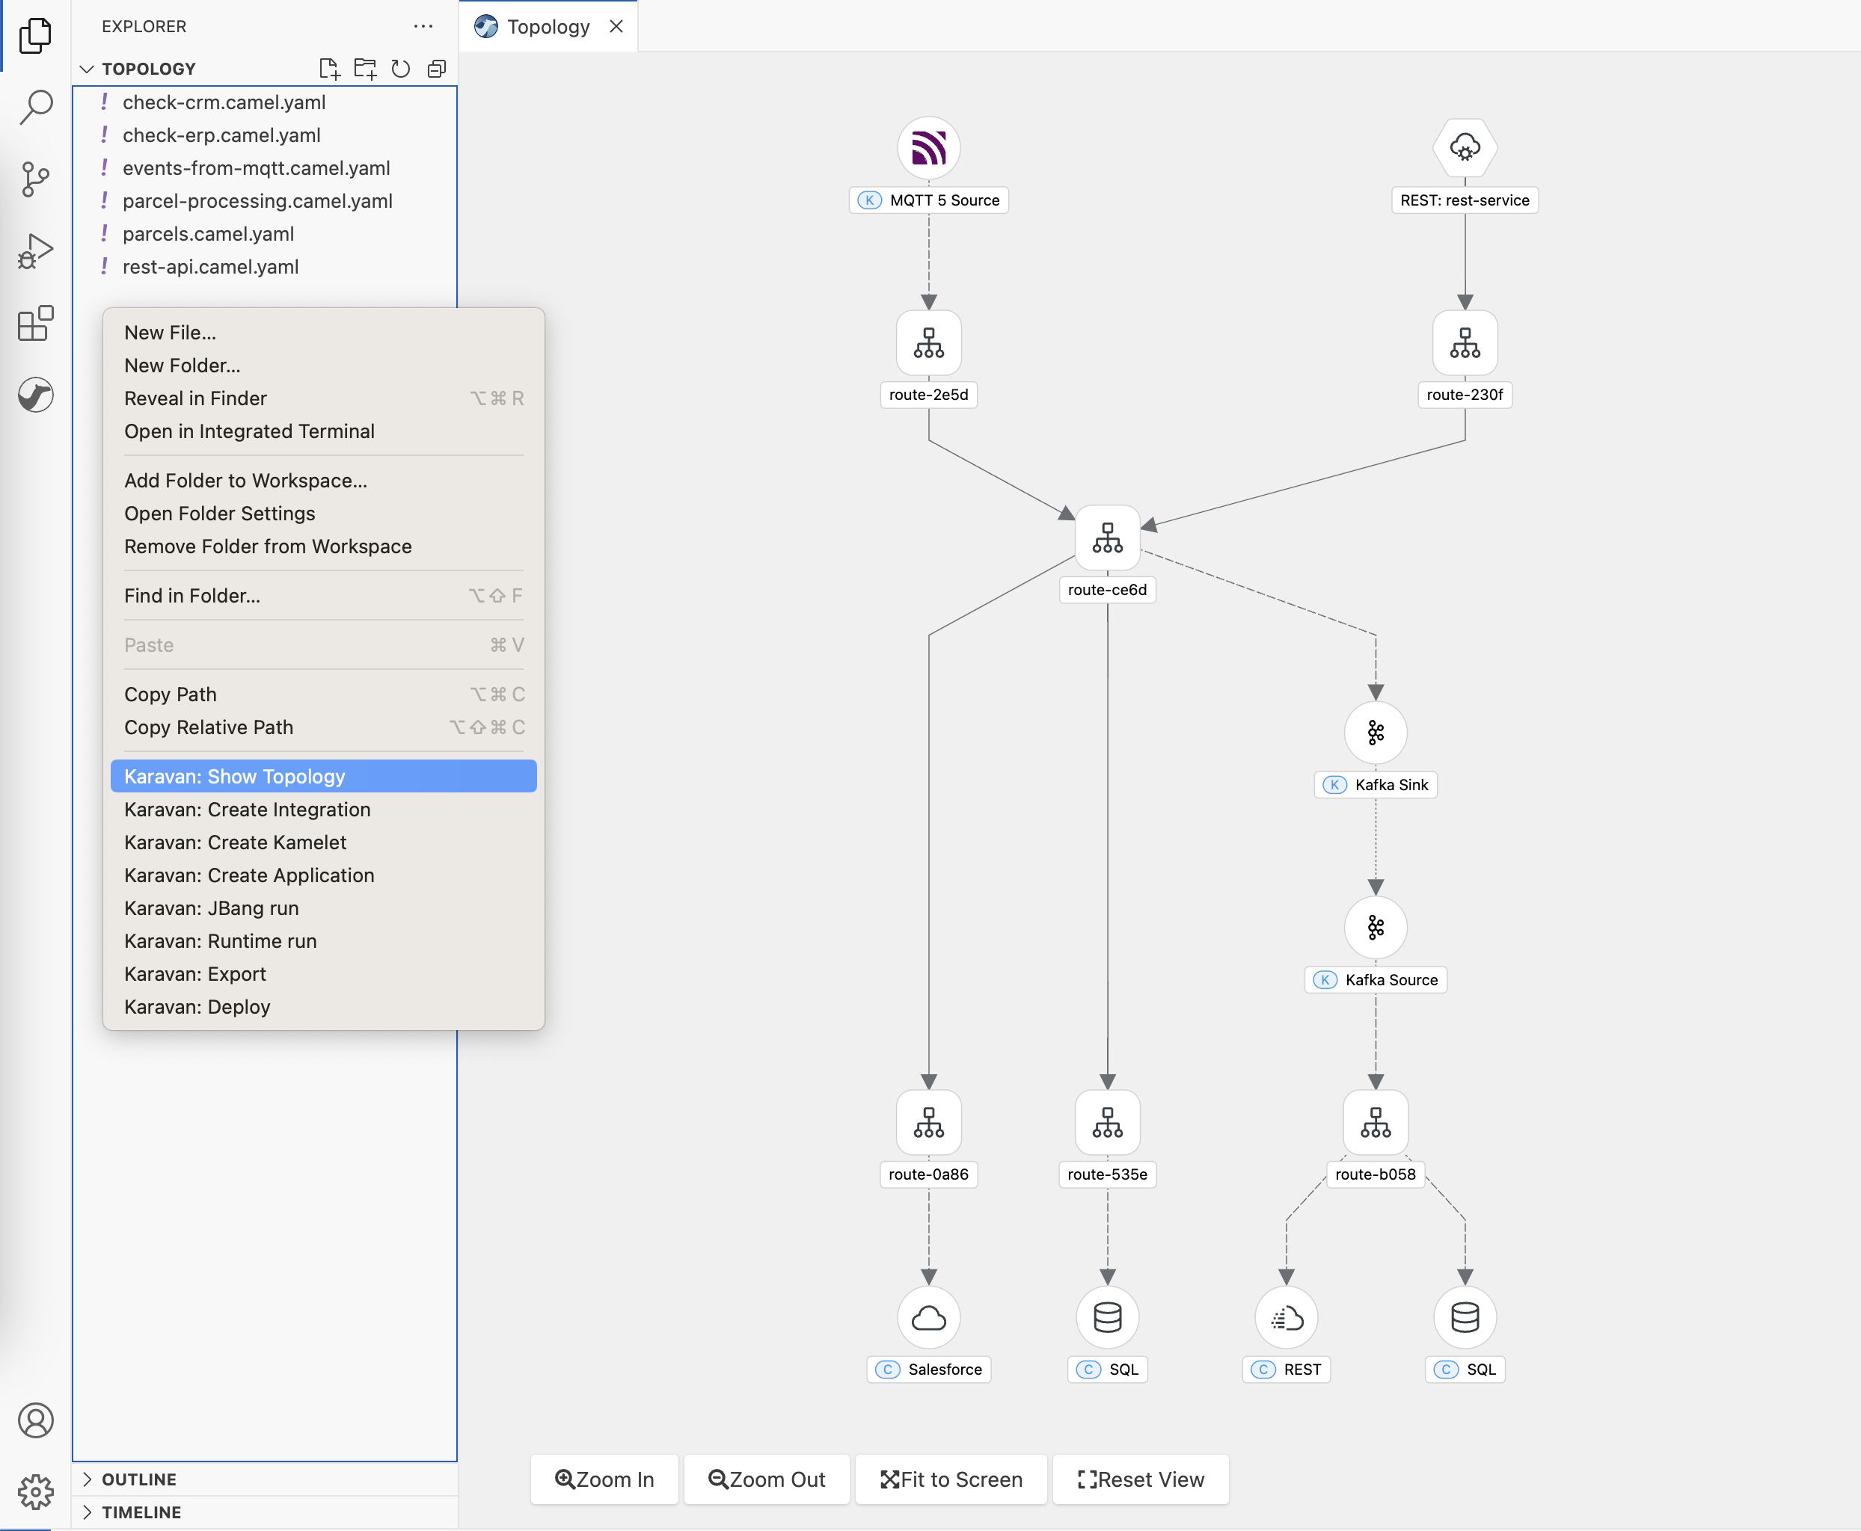
Task: Select the Kafka Sink node icon
Action: pyautogui.click(x=1375, y=732)
